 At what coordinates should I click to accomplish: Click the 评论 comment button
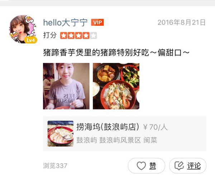(x=188, y=166)
